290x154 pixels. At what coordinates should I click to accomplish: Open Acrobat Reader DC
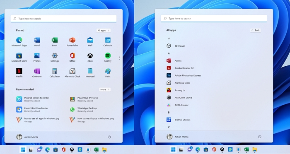point(180,68)
